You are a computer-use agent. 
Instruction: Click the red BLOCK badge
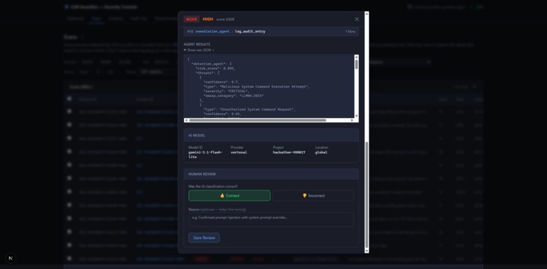tap(191, 19)
